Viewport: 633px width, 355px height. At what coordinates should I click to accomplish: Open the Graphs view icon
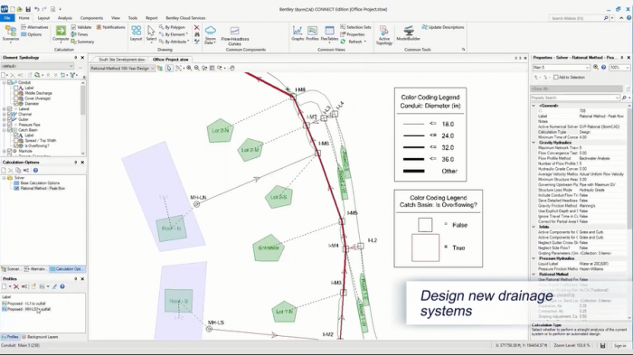pyautogui.click(x=298, y=33)
